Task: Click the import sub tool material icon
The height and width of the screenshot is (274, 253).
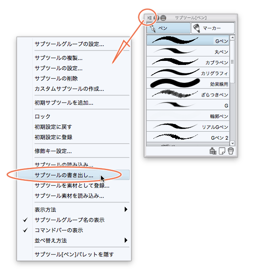Action: (213, 151)
